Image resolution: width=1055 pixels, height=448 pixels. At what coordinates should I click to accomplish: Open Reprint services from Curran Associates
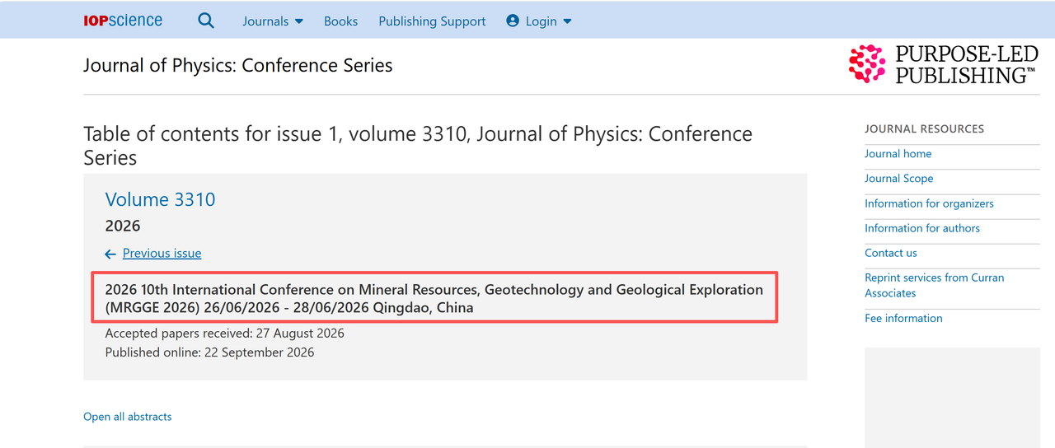pyautogui.click(x=934, y=286)
